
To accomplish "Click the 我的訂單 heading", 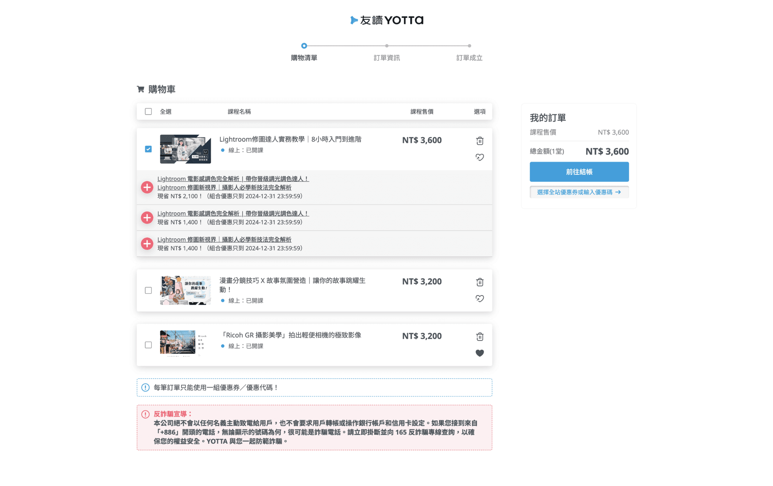I will [548, 118].
